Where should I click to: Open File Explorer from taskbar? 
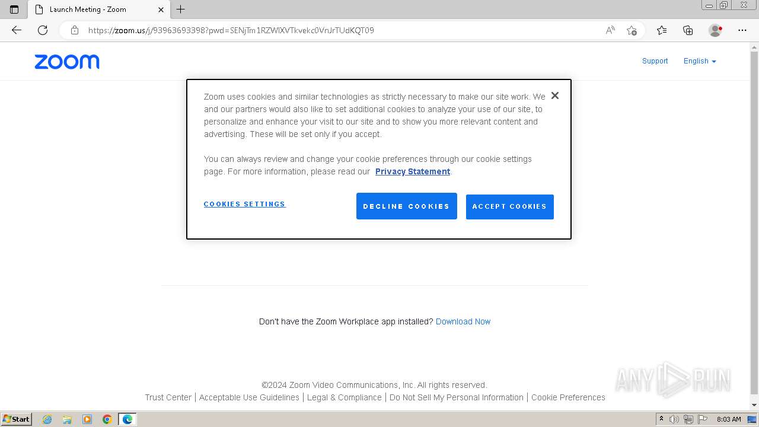[x=67, y=419]
